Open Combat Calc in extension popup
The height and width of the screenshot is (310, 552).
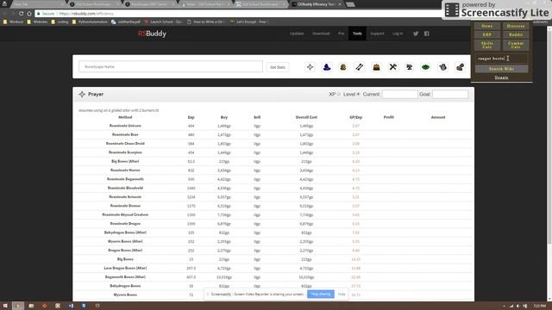[x=516, y=45]
